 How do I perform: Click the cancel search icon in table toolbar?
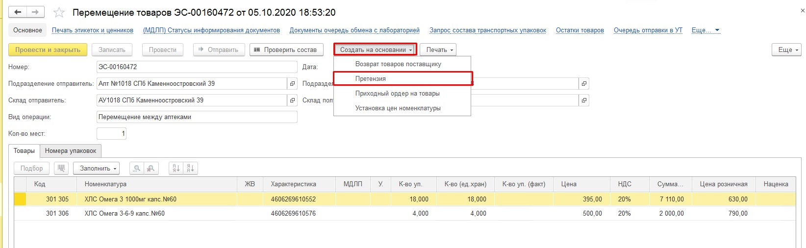coord(150,168)
